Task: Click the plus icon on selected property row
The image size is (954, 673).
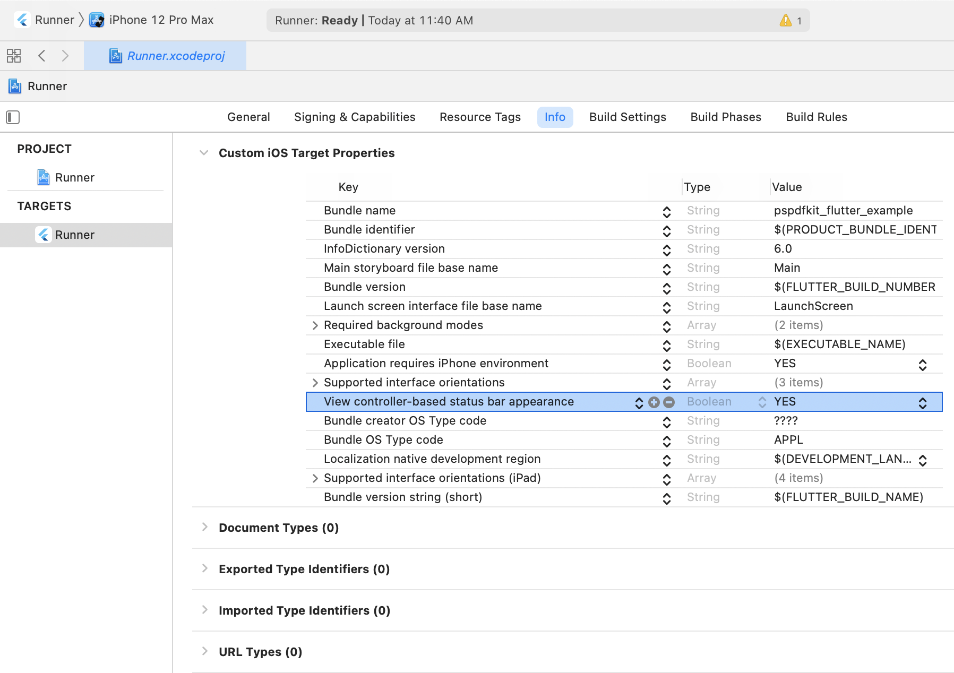Action: (x=654, y=402)
